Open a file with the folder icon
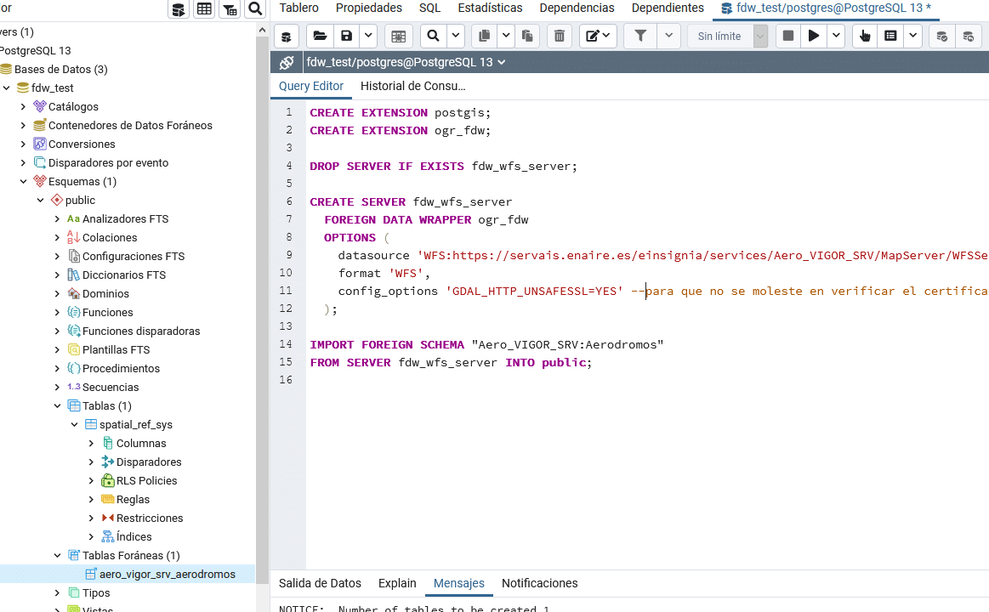The height and width of the screenshot is (612, 989). [319, 36]
